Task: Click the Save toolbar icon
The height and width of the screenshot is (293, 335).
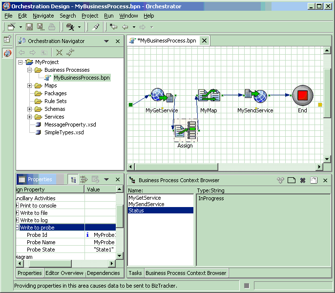Action: pos(29,27)
